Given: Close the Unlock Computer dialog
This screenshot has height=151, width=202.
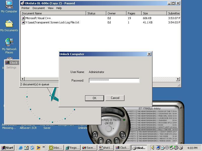Looking at the screenshot, I should (149, 54).
